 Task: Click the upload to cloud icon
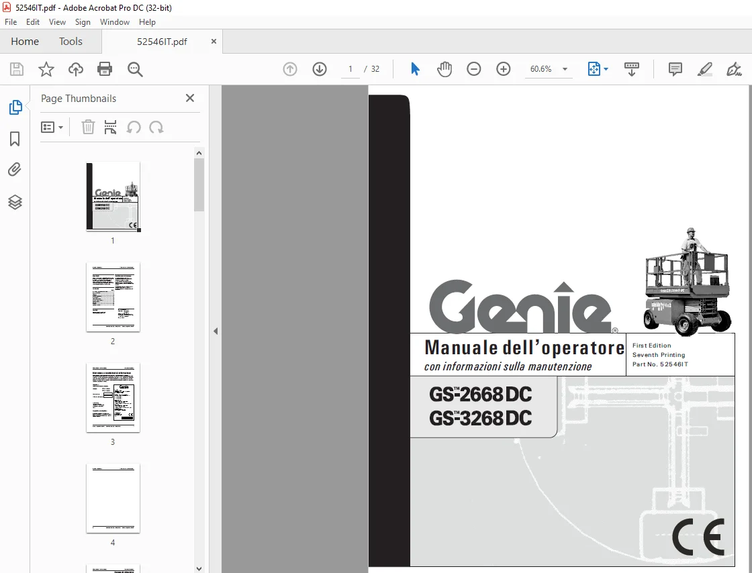click(76, 69)
